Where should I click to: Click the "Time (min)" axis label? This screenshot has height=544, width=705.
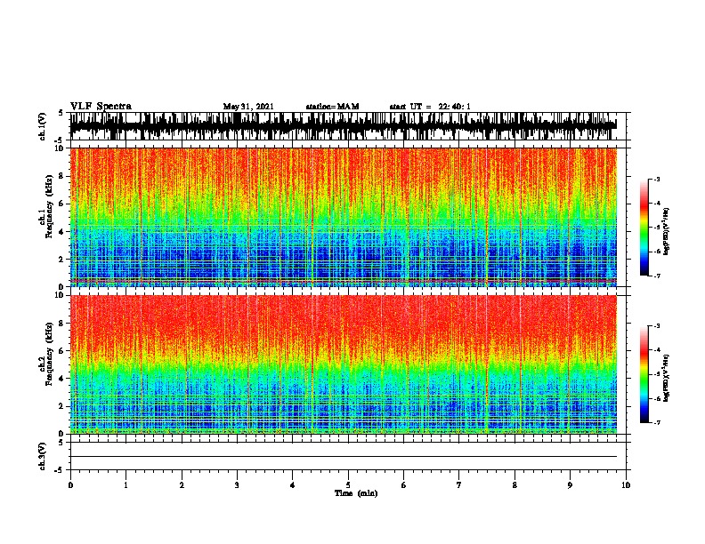[356, 493]
